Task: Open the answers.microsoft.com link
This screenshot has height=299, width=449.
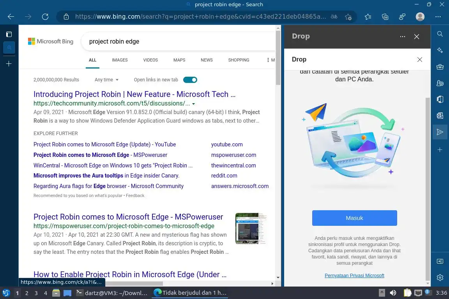Action: pyautogui.click(x=240, y=186)
